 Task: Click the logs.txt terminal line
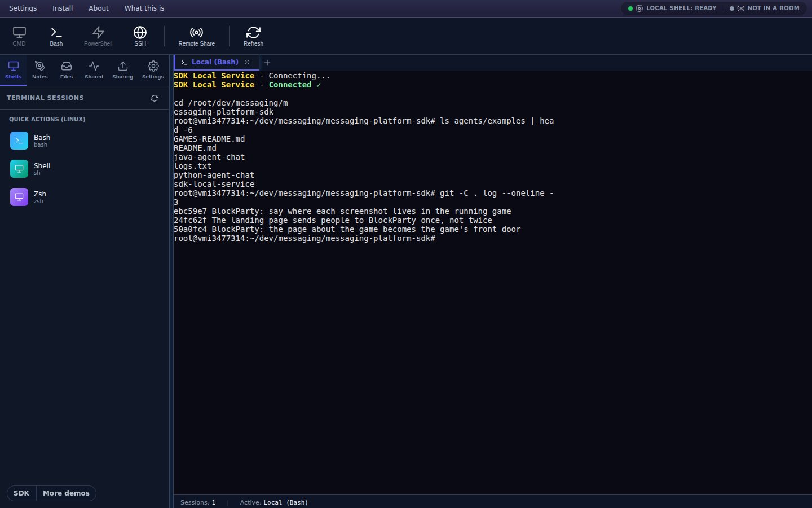point(192,166)
